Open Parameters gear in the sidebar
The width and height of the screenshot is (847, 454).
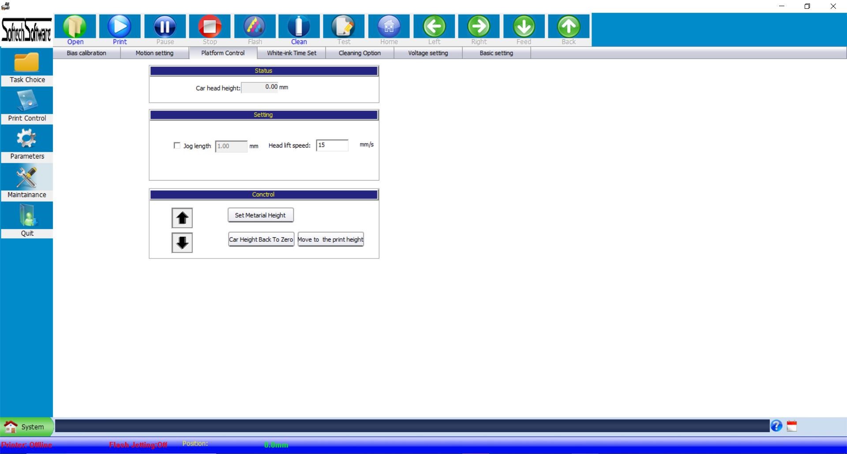click(x=27, y=144)
